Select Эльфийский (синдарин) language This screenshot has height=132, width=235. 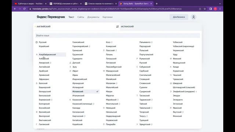point(184,91)
